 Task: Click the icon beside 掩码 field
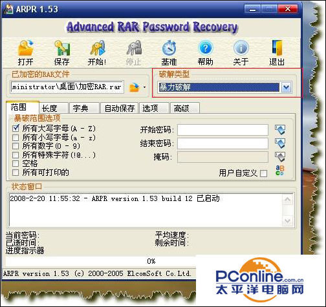(280, 157)
